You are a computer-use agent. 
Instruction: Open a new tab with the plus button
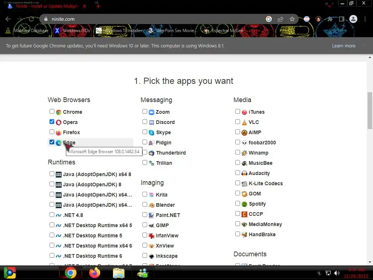click(98, 6)
